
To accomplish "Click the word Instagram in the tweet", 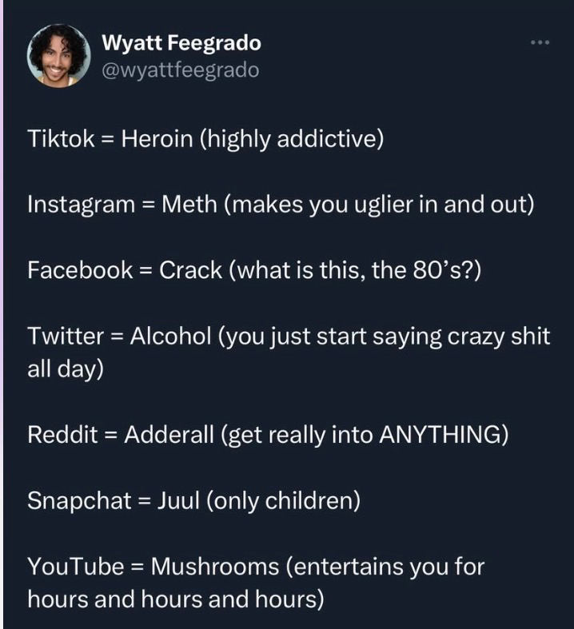I will (x=82, y=204).
